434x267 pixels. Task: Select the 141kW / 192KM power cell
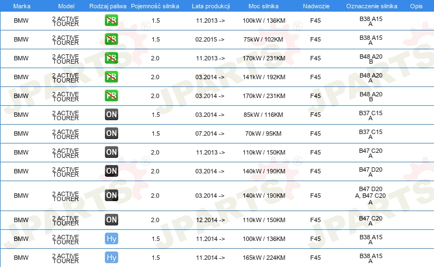pyautogui.click(x=264, y=77)
